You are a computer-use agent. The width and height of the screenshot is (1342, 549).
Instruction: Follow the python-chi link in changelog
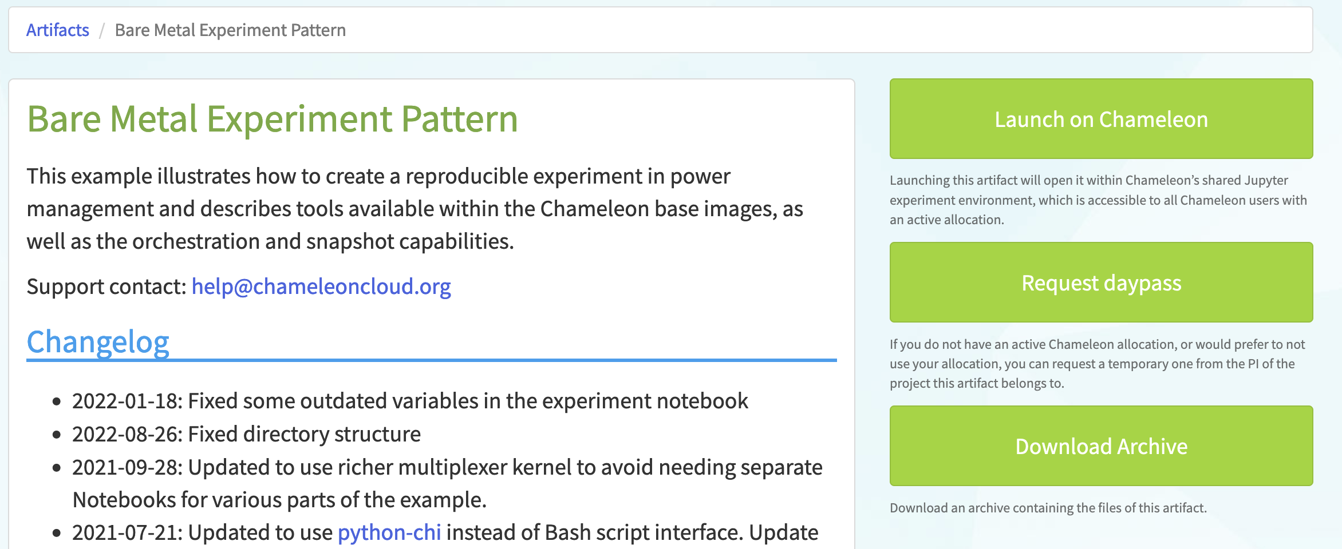coord(389,532)
